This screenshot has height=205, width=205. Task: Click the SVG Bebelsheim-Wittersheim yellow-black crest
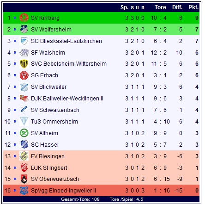[x=24, y=64]
